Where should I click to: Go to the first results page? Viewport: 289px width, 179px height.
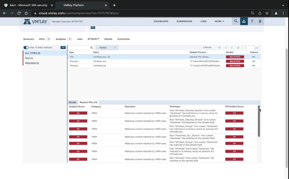(x=219, y=48)
